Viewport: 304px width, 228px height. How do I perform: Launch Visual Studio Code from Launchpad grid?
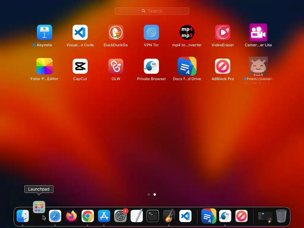pos(80,32)
